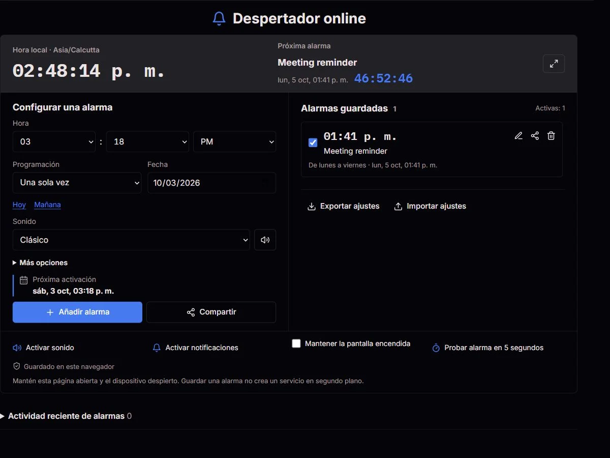This screenshot has width=610, height=458.
Task: Click Activar sonido
Action: pos(43,348)
